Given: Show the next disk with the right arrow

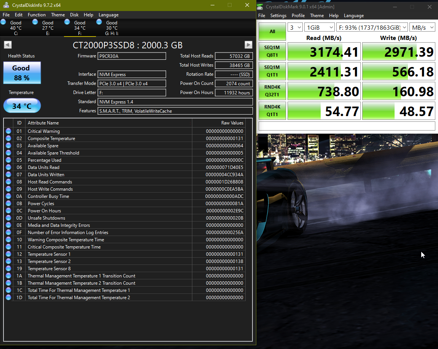Looking at the screenshot, I should tap(248, 45).
